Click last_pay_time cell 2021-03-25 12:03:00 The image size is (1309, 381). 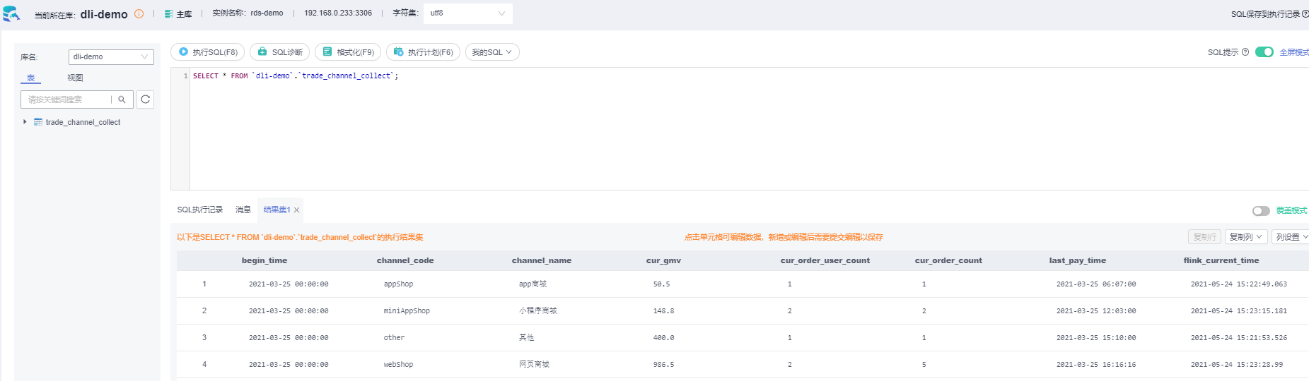(x=1096, y=311)
